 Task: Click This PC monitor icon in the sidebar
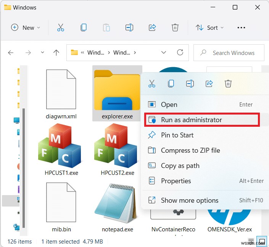pos(17,121)
